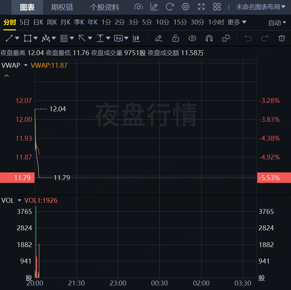Open the chart grid layout icon
The height and width of the screenshot is (290, 291).
[x=217, y=7]
